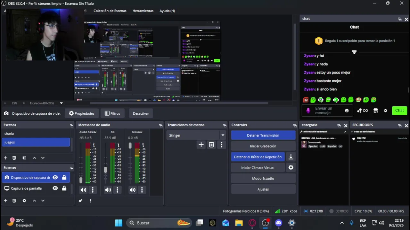The width and height of the screenshot is (410, 230).
Task: Adjust the Audio del es2 volume fader
Action: coord(81,180)
